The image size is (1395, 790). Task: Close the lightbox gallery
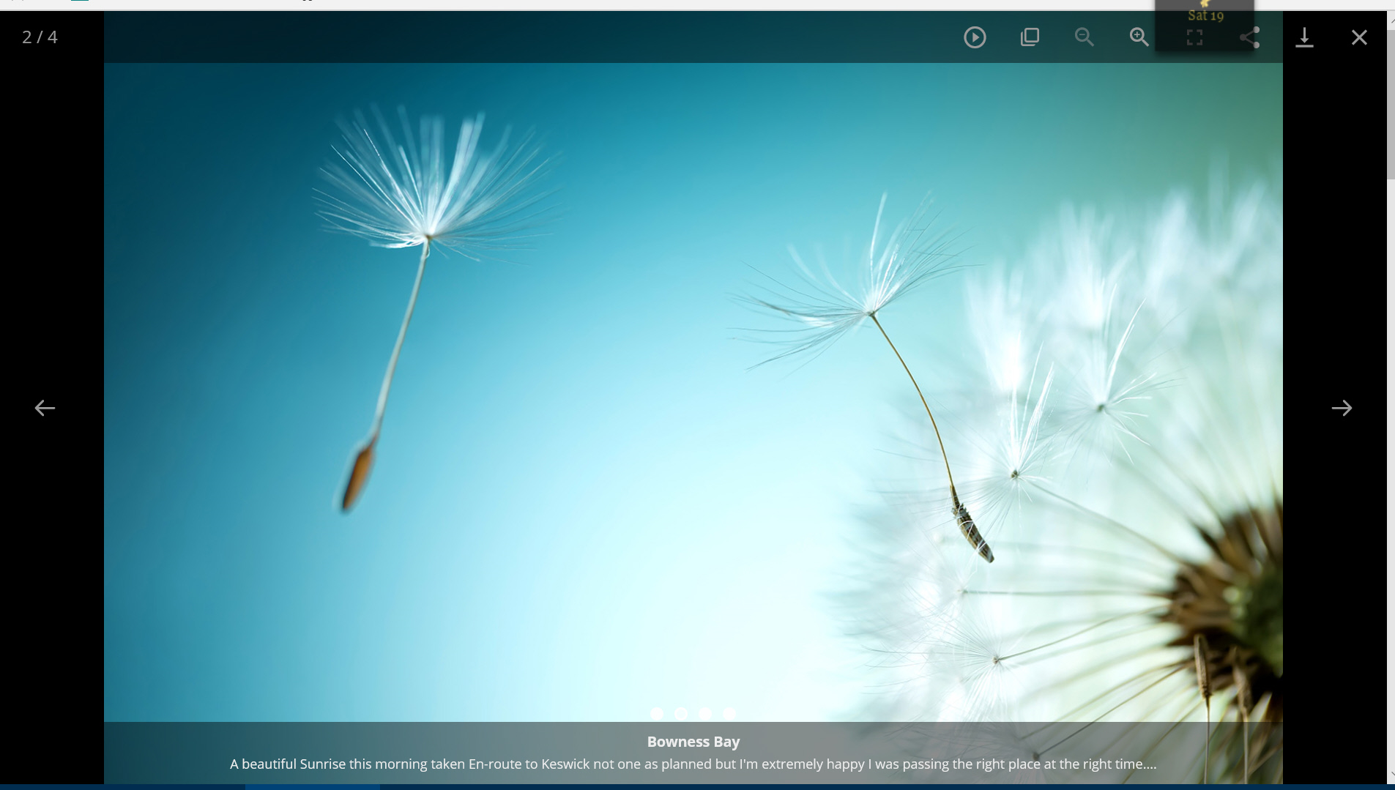click(x=1359, y=37)
